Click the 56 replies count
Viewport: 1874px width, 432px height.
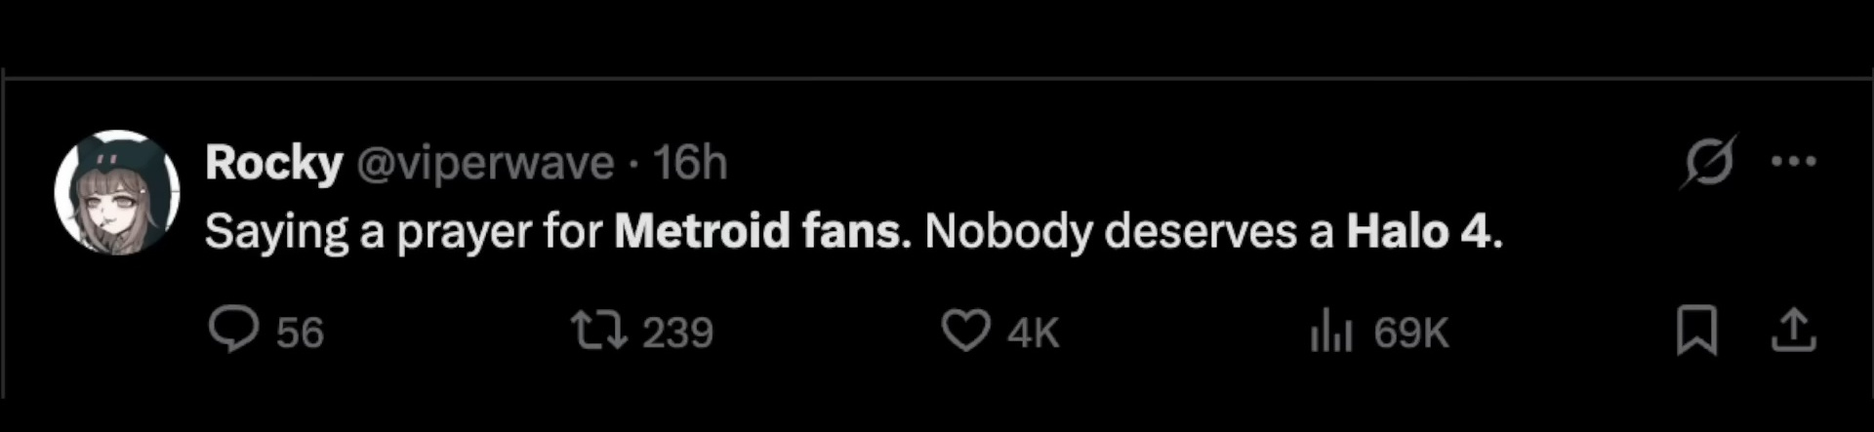tap(300, 333)
